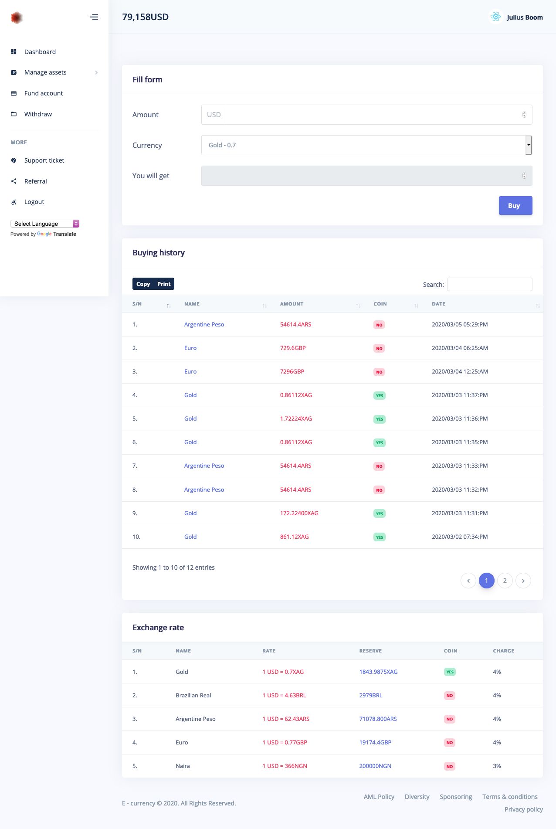The height and width of the screenshot is (829, 556).
Task: Click You will get stepper arrows
Action: tap(524, 176)
